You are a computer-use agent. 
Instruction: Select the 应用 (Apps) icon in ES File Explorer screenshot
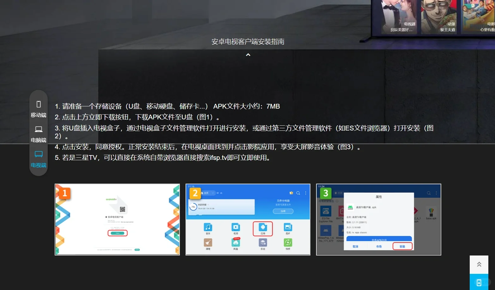[x=263, y=228]
